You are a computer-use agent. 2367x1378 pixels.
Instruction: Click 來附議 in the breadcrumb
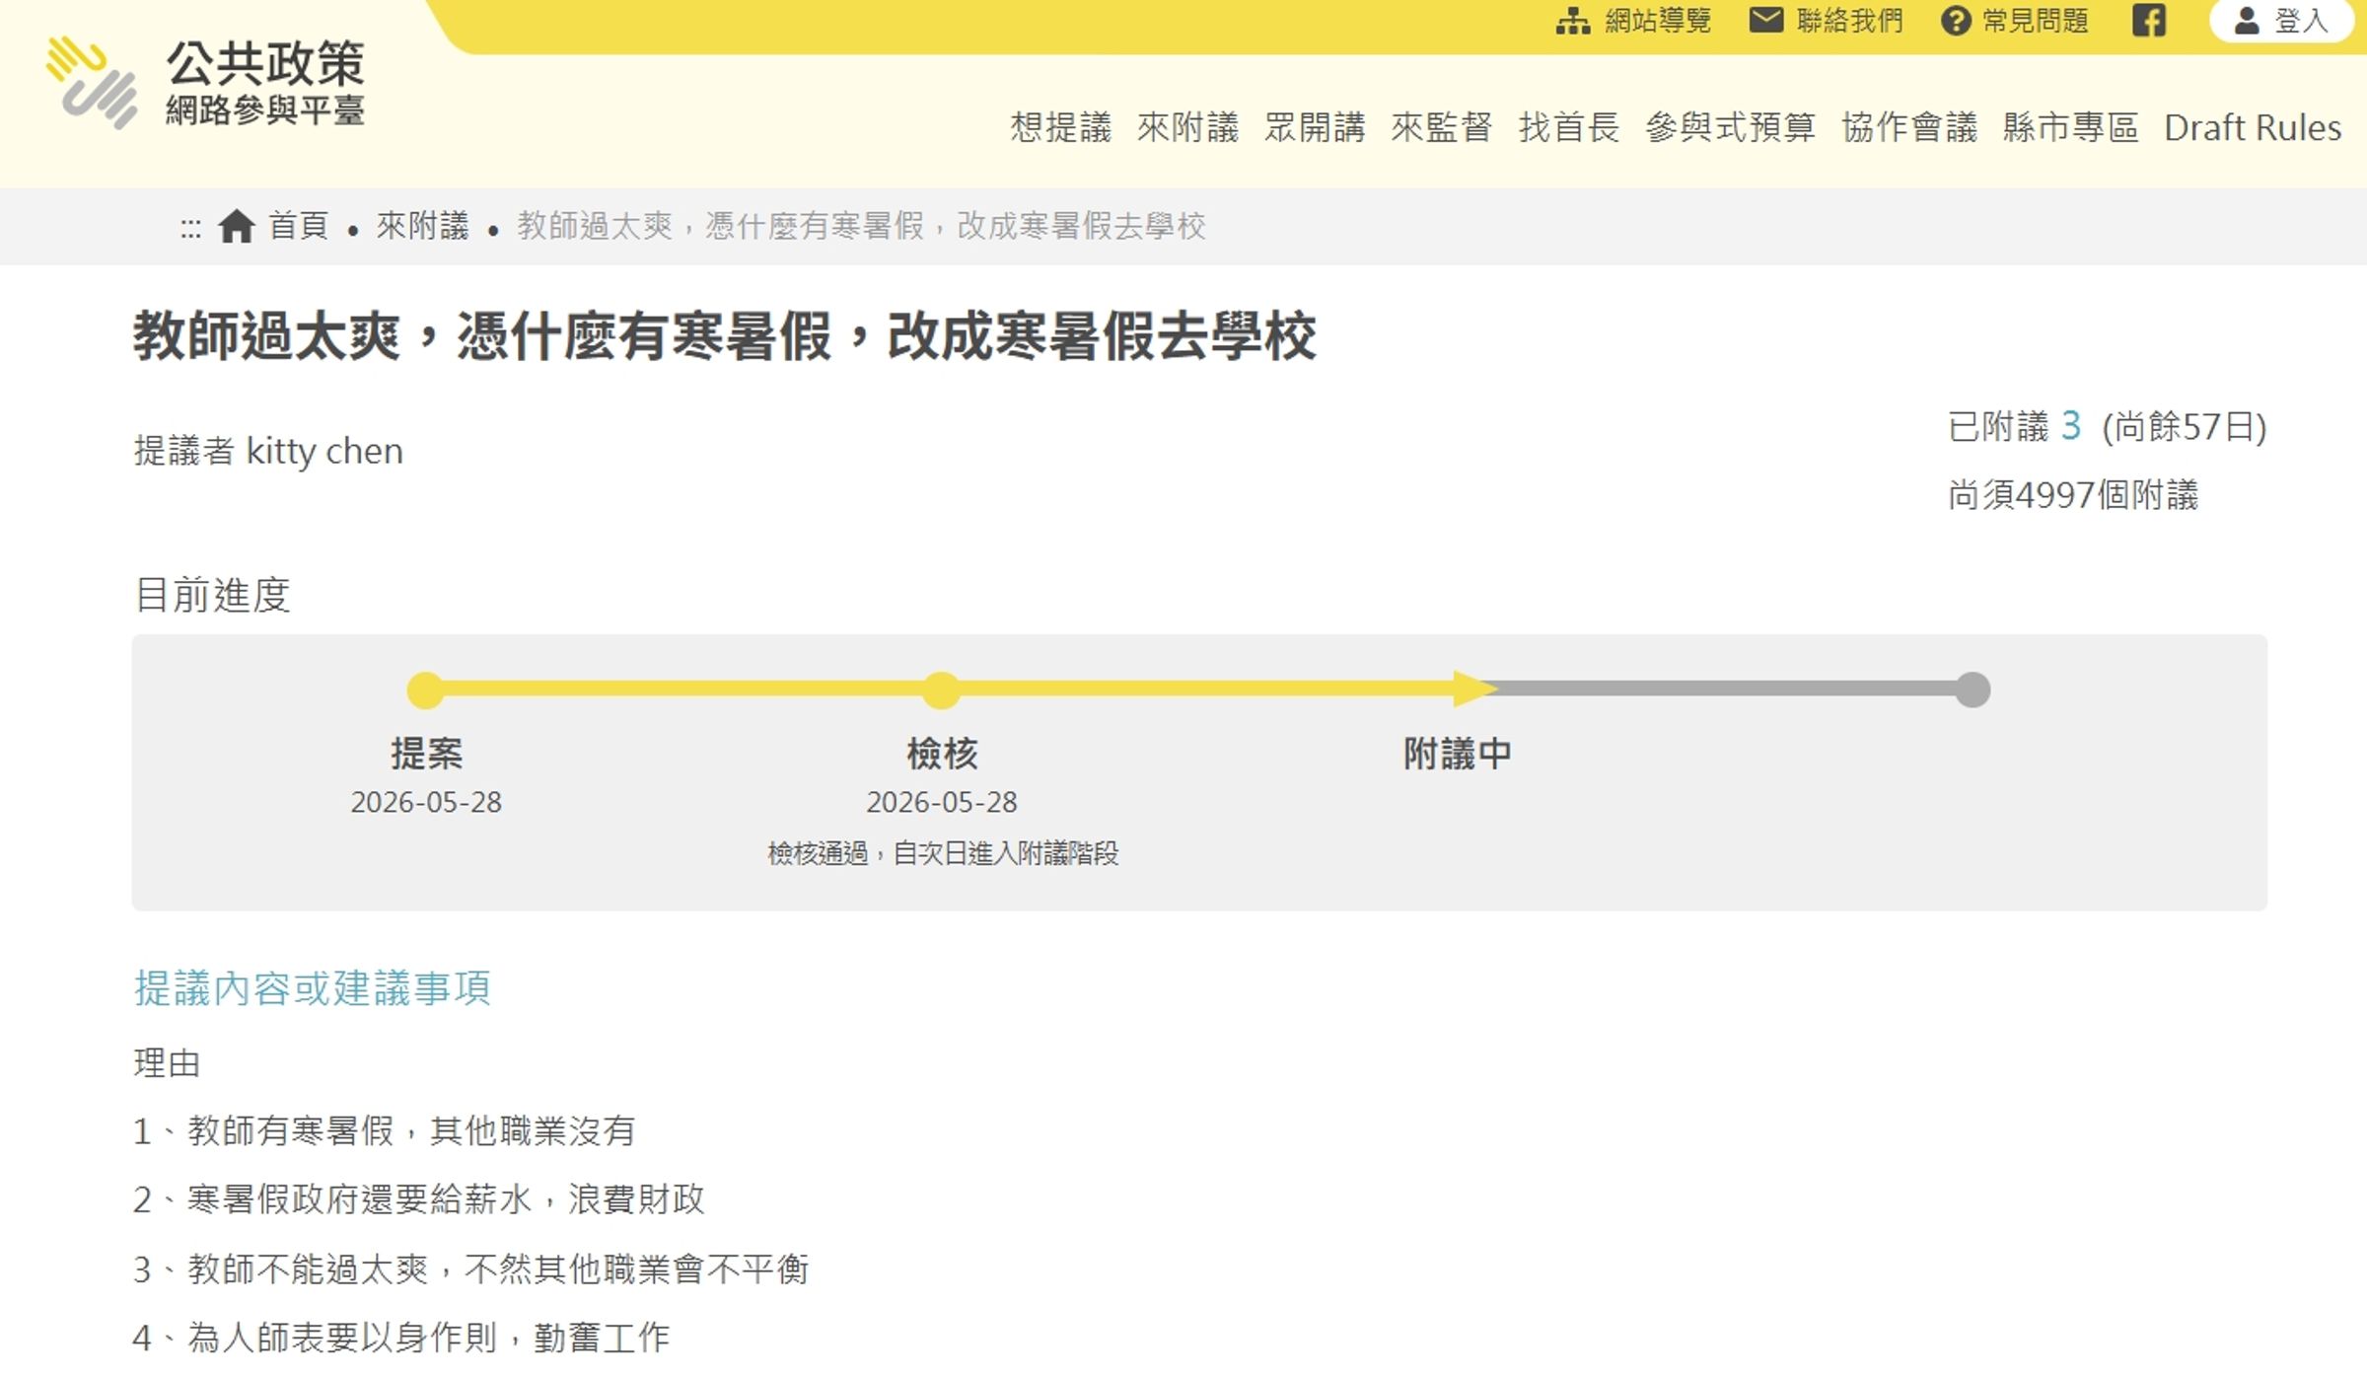pos(422,226)
